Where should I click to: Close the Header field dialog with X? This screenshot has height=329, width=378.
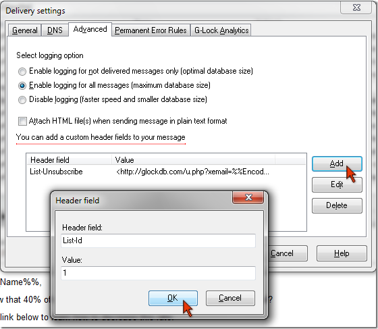pos(248,197)
